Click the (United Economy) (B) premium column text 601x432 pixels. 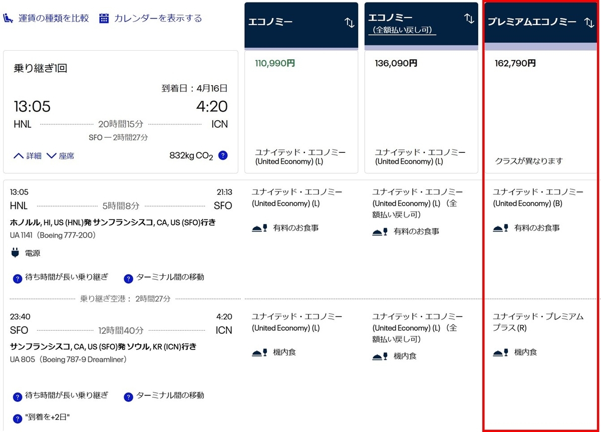click(526, 203)
